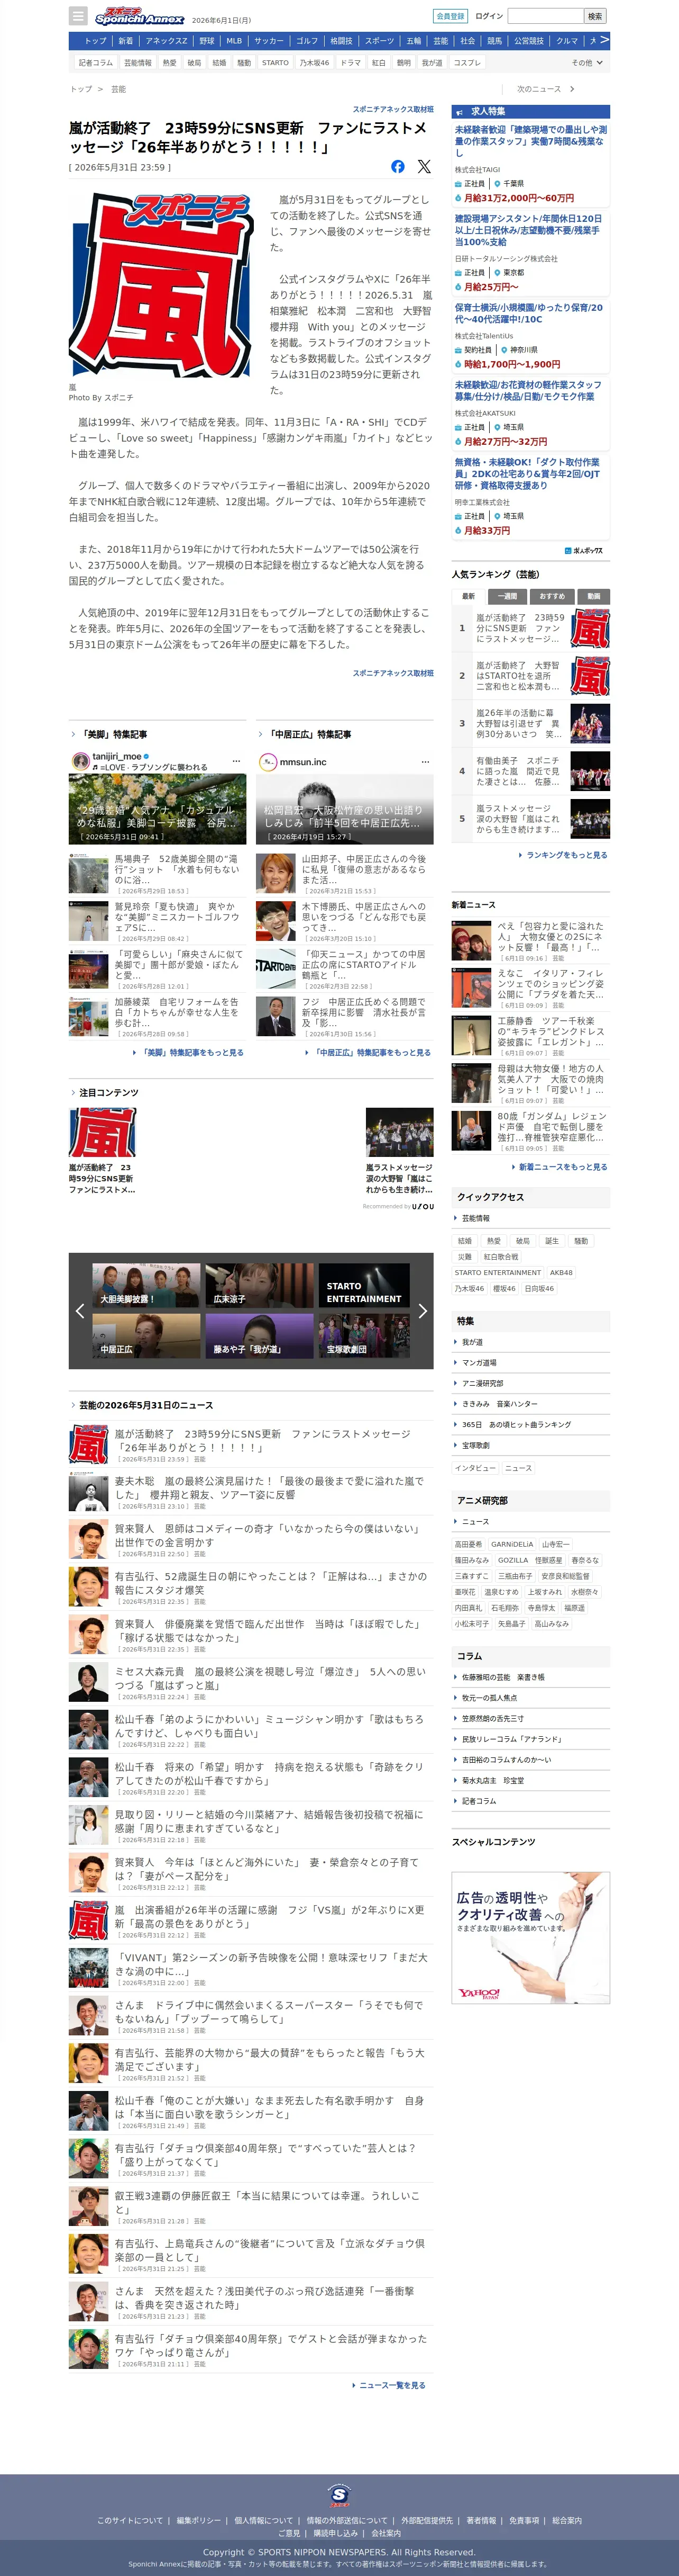
Task: Click the footer Sponichi round logo
Action: 339,2495
